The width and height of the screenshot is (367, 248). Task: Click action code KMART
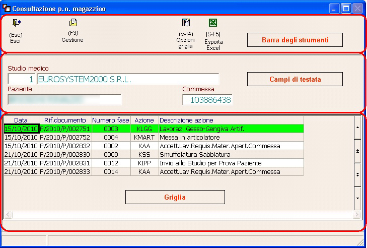pyautogui.click(x=144, y=138)
